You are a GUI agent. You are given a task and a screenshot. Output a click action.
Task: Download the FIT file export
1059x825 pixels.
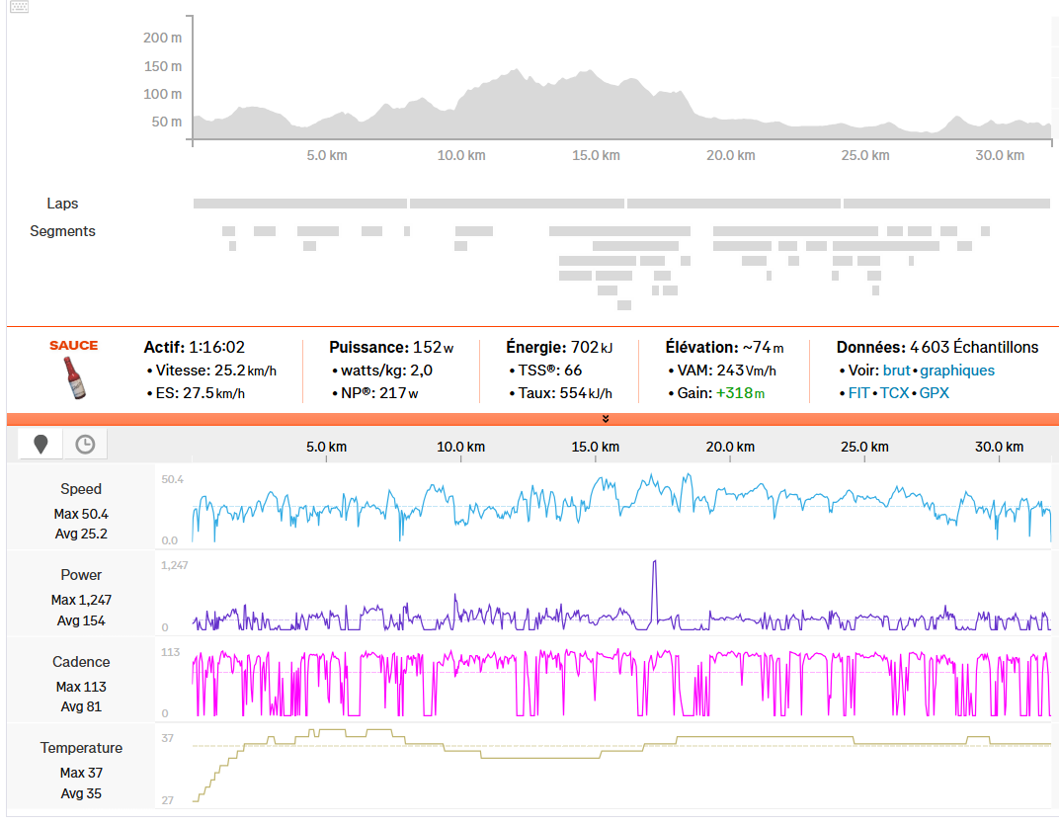(x=858, y=392)
